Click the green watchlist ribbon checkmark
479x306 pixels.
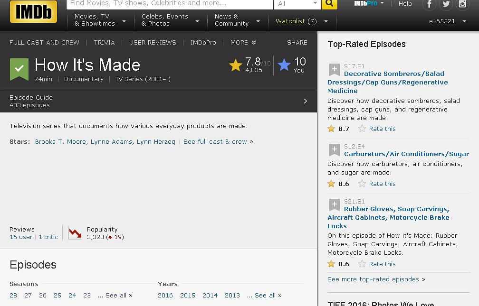pos(19,69)
